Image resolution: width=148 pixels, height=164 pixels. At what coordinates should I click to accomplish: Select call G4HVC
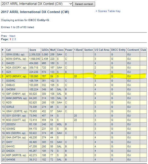point(10,147)
